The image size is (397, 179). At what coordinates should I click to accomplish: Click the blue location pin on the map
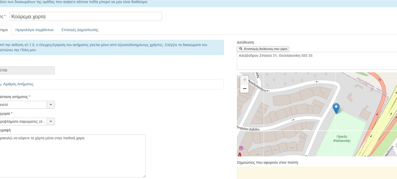[336, 108]
